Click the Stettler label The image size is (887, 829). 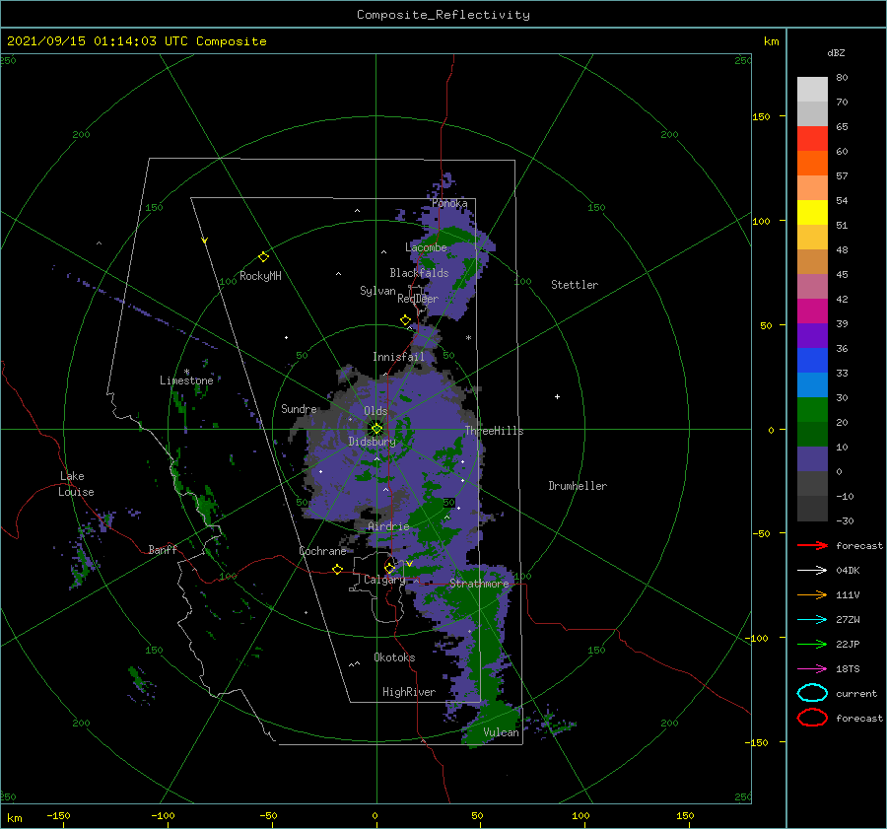(575, 285)
